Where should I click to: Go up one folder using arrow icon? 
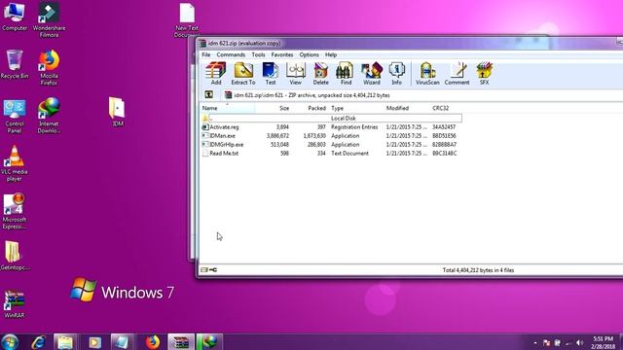point(208,95)
